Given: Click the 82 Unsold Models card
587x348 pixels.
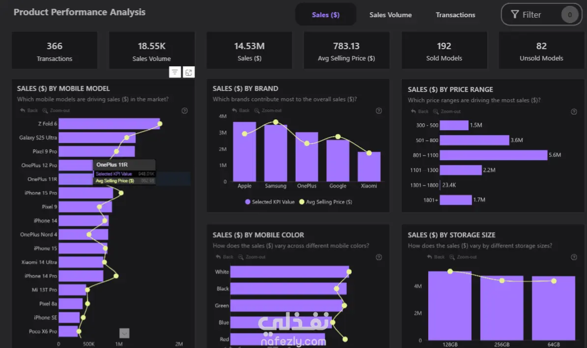Looking at the screenshot, I should click(541, 51).
